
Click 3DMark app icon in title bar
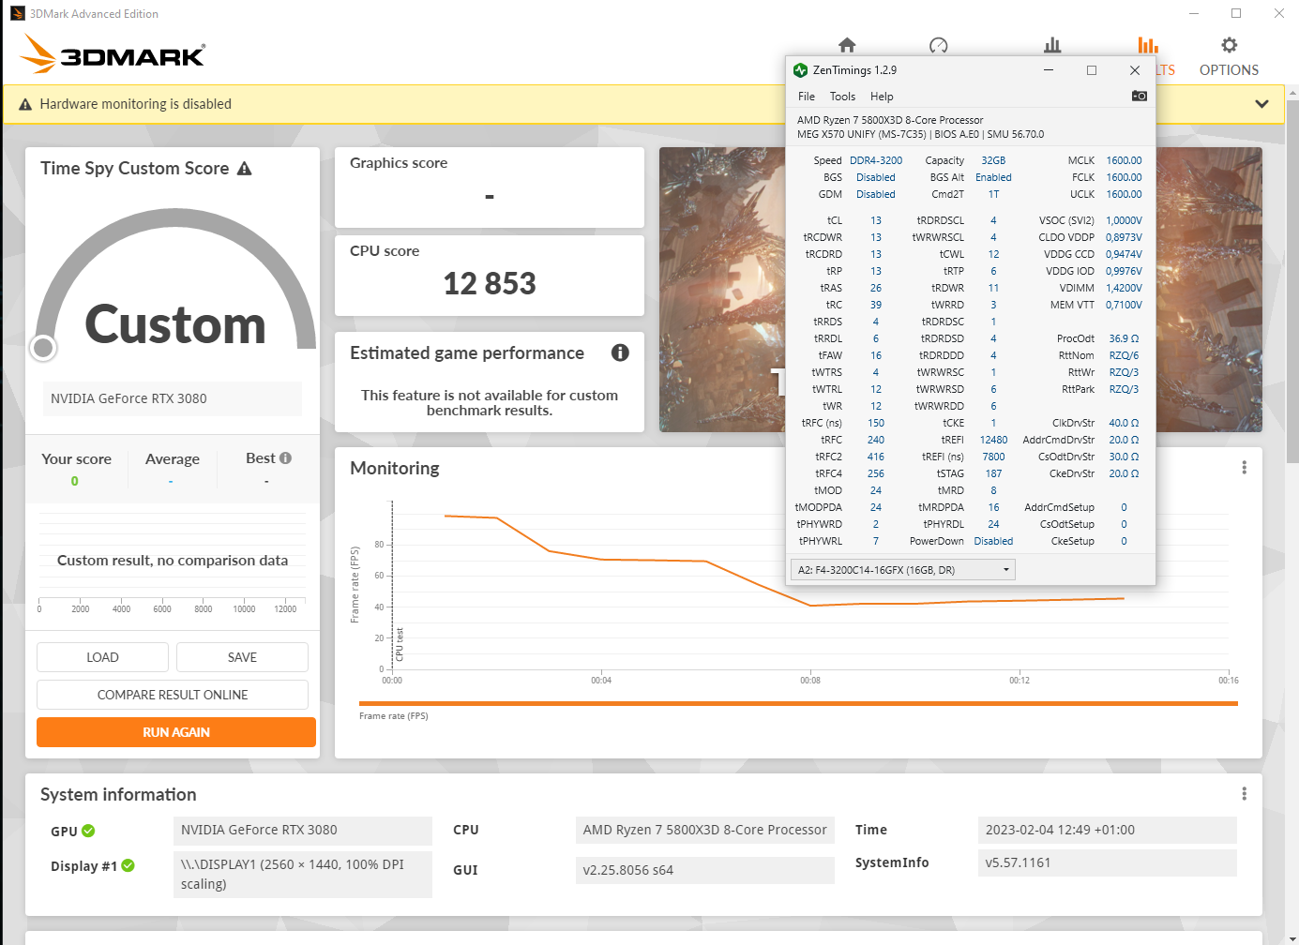click(18, 13)
